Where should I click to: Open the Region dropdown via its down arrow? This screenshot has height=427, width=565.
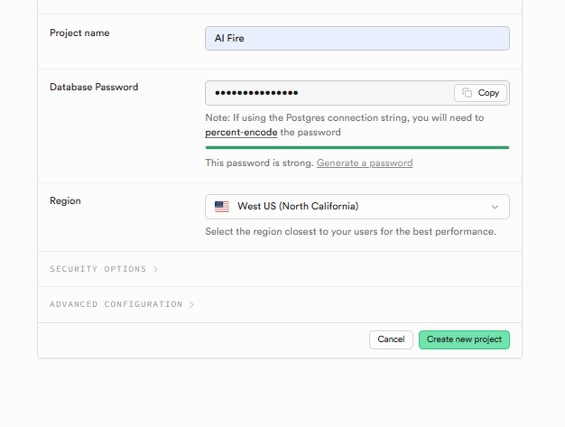point(495,207)
